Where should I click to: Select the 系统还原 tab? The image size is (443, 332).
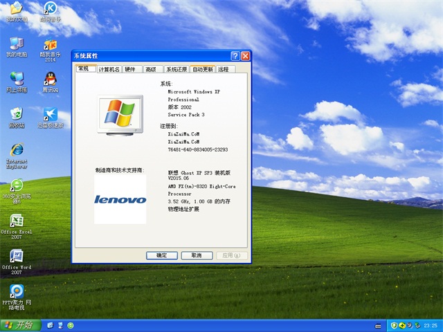(x=176, y=69)
